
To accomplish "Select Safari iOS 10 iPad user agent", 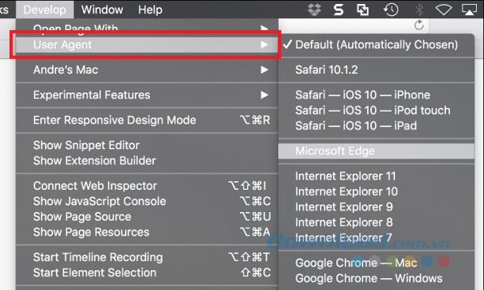I will (x=377, y=126).
